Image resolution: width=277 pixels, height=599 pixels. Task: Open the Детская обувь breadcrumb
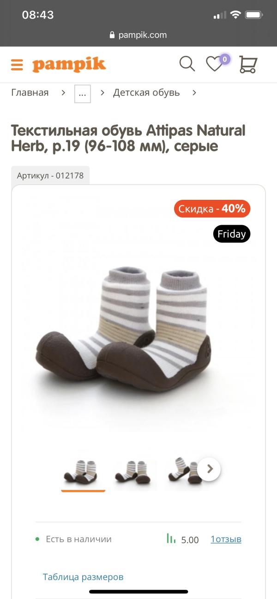pyautogui.click(x=146, y=92)
